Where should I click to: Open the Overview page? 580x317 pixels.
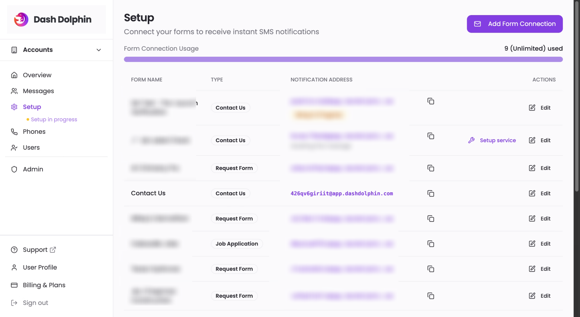37,75
